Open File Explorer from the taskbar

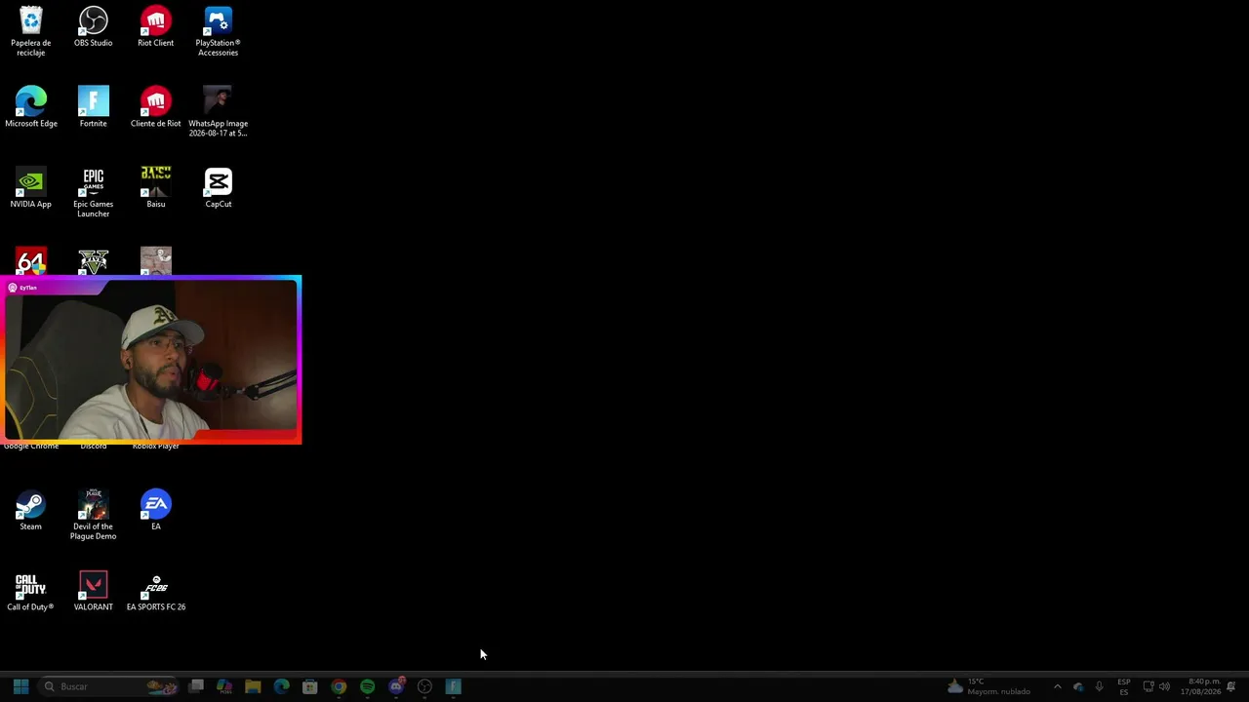coord(253,686)
